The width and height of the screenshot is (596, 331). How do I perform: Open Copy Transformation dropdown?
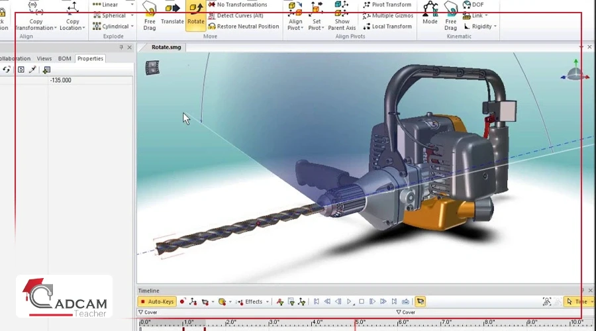point(36,16)
